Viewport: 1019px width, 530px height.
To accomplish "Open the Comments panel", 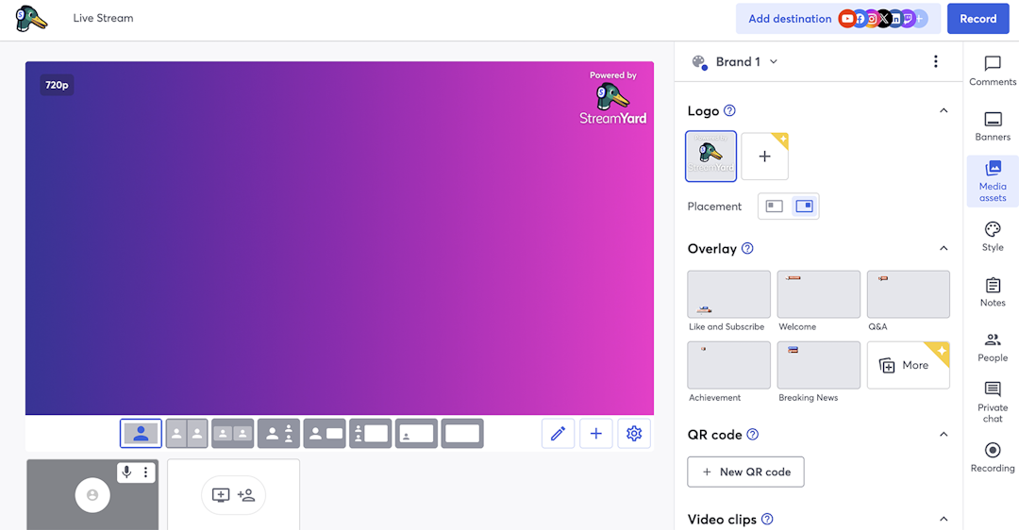I will 993,71.
